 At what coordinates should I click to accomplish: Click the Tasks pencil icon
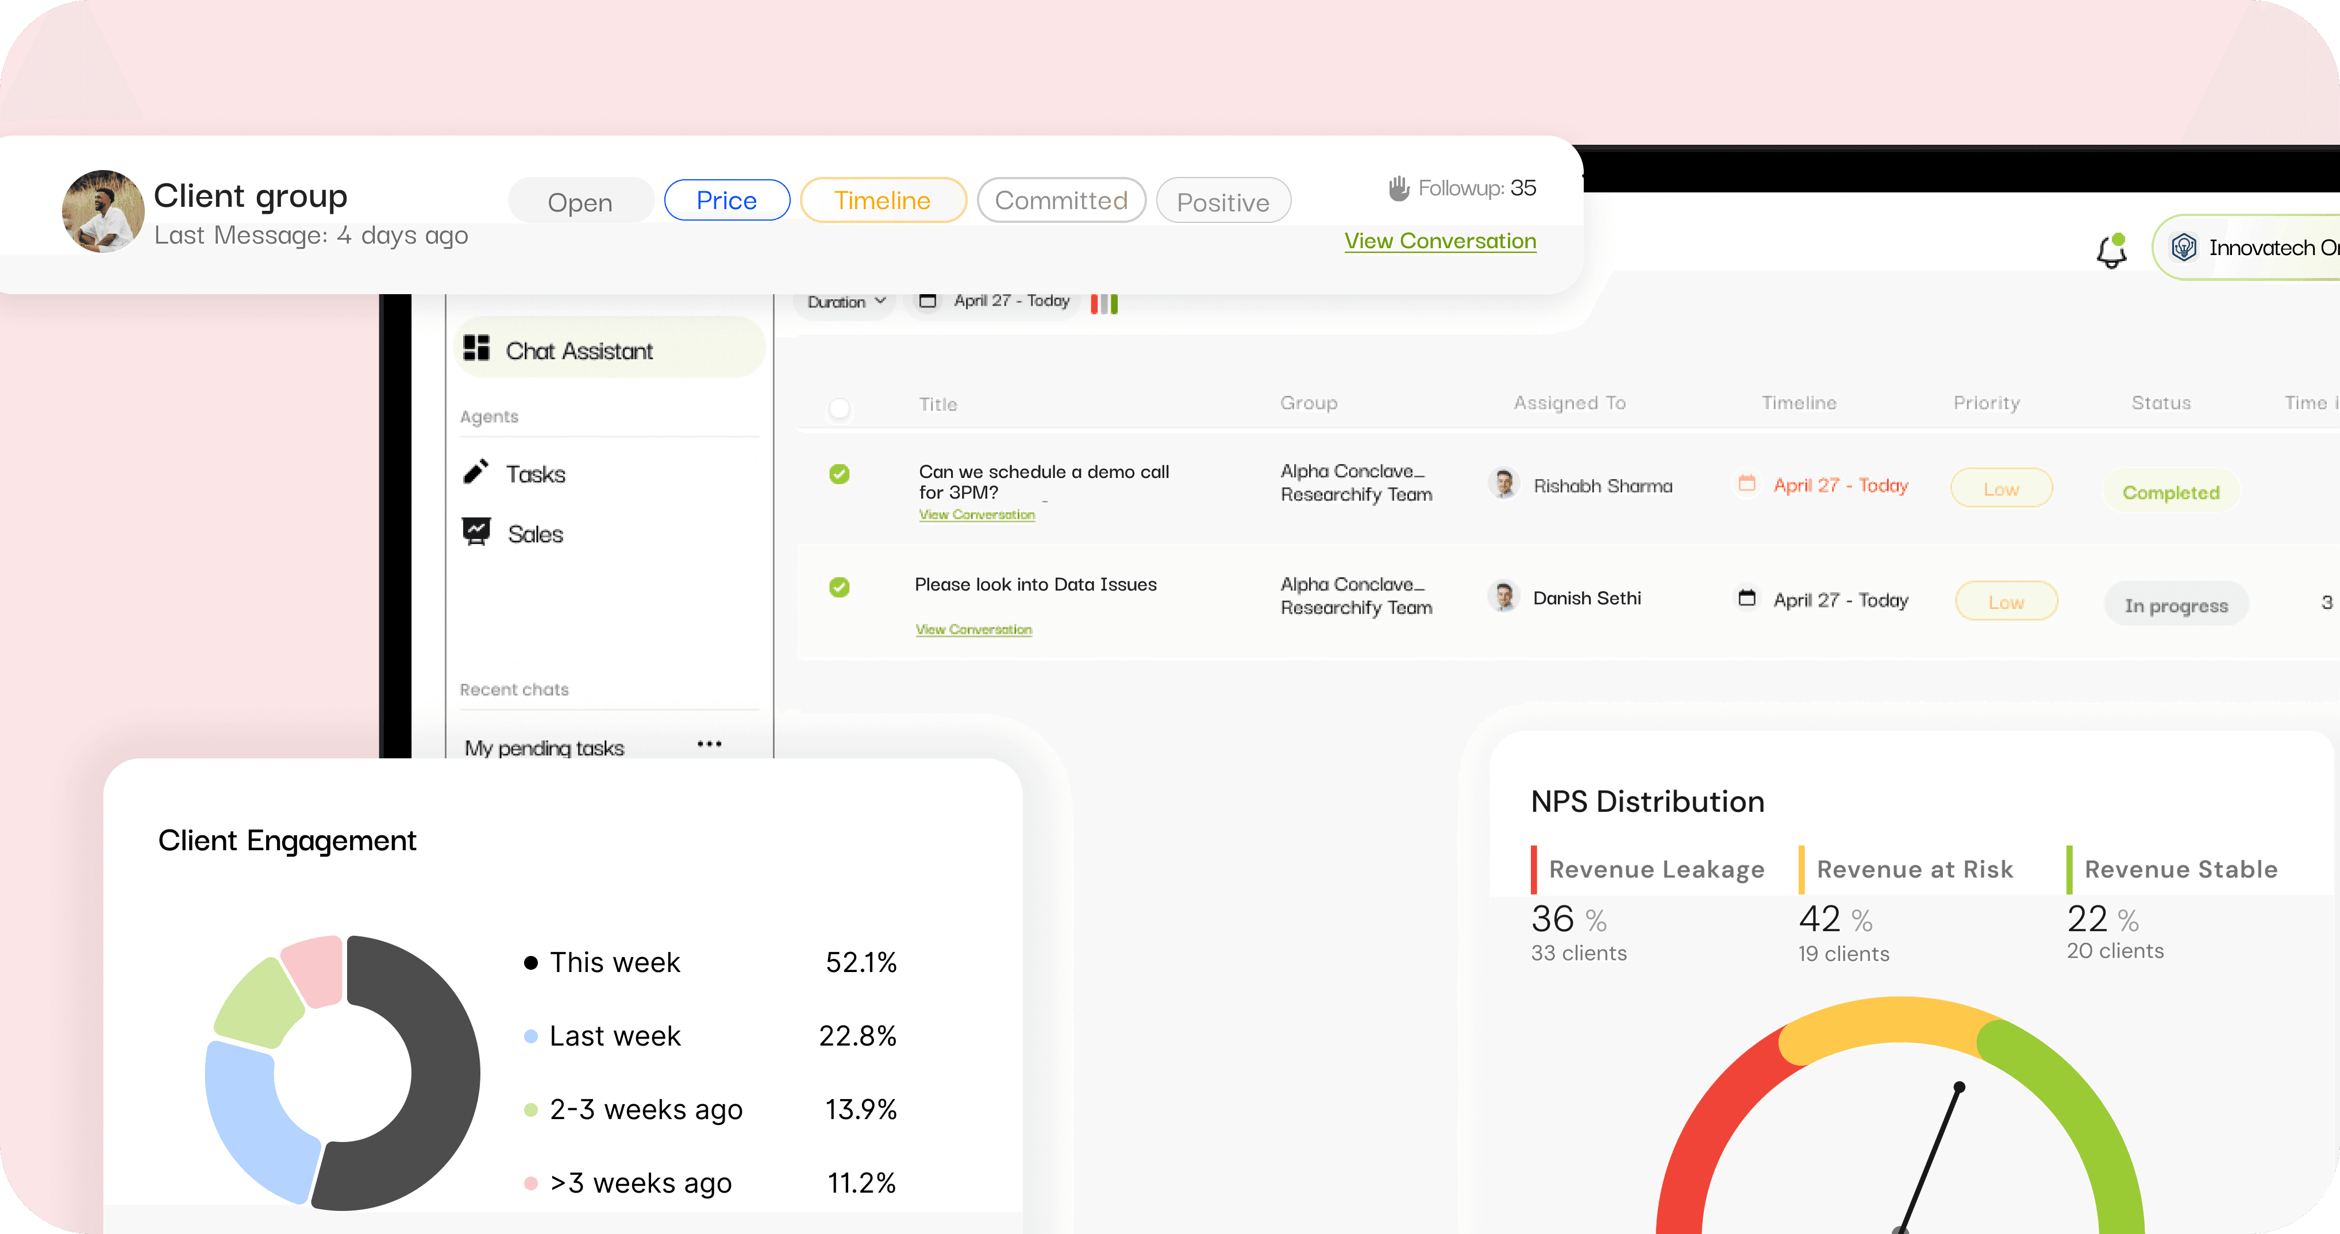click(476, 472)
